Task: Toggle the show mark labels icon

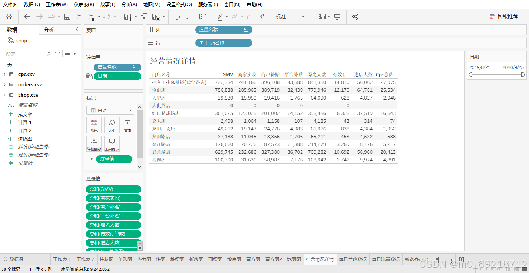Action: [251, 16]
